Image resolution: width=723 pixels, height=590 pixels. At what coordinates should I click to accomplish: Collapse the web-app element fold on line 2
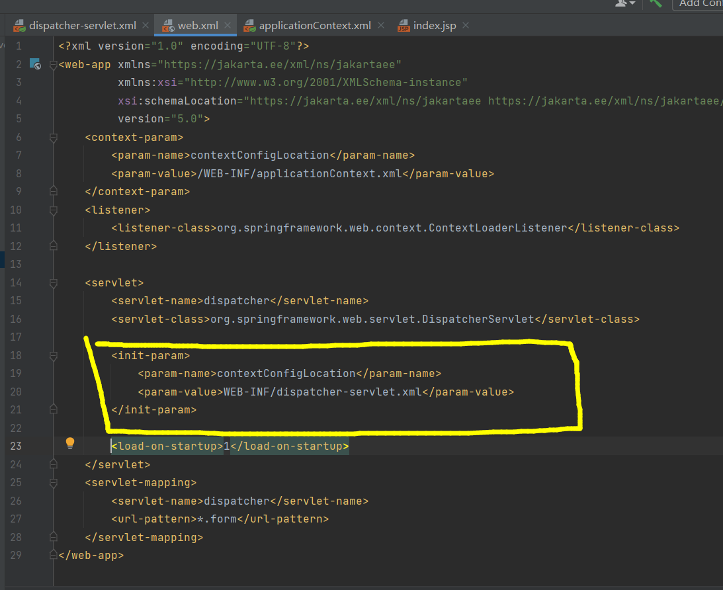pos(54,65)
